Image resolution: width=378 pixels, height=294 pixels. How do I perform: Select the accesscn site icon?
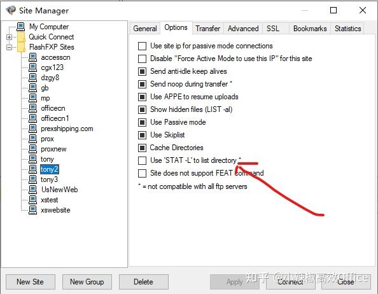(33, 57)
